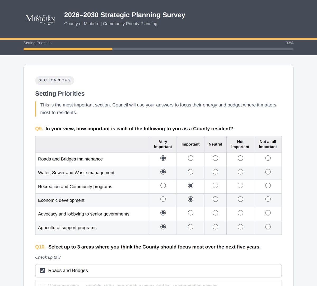
Task: Select Not at all important for Water, Sewer and Waste
Action: (x=268, y=172)
